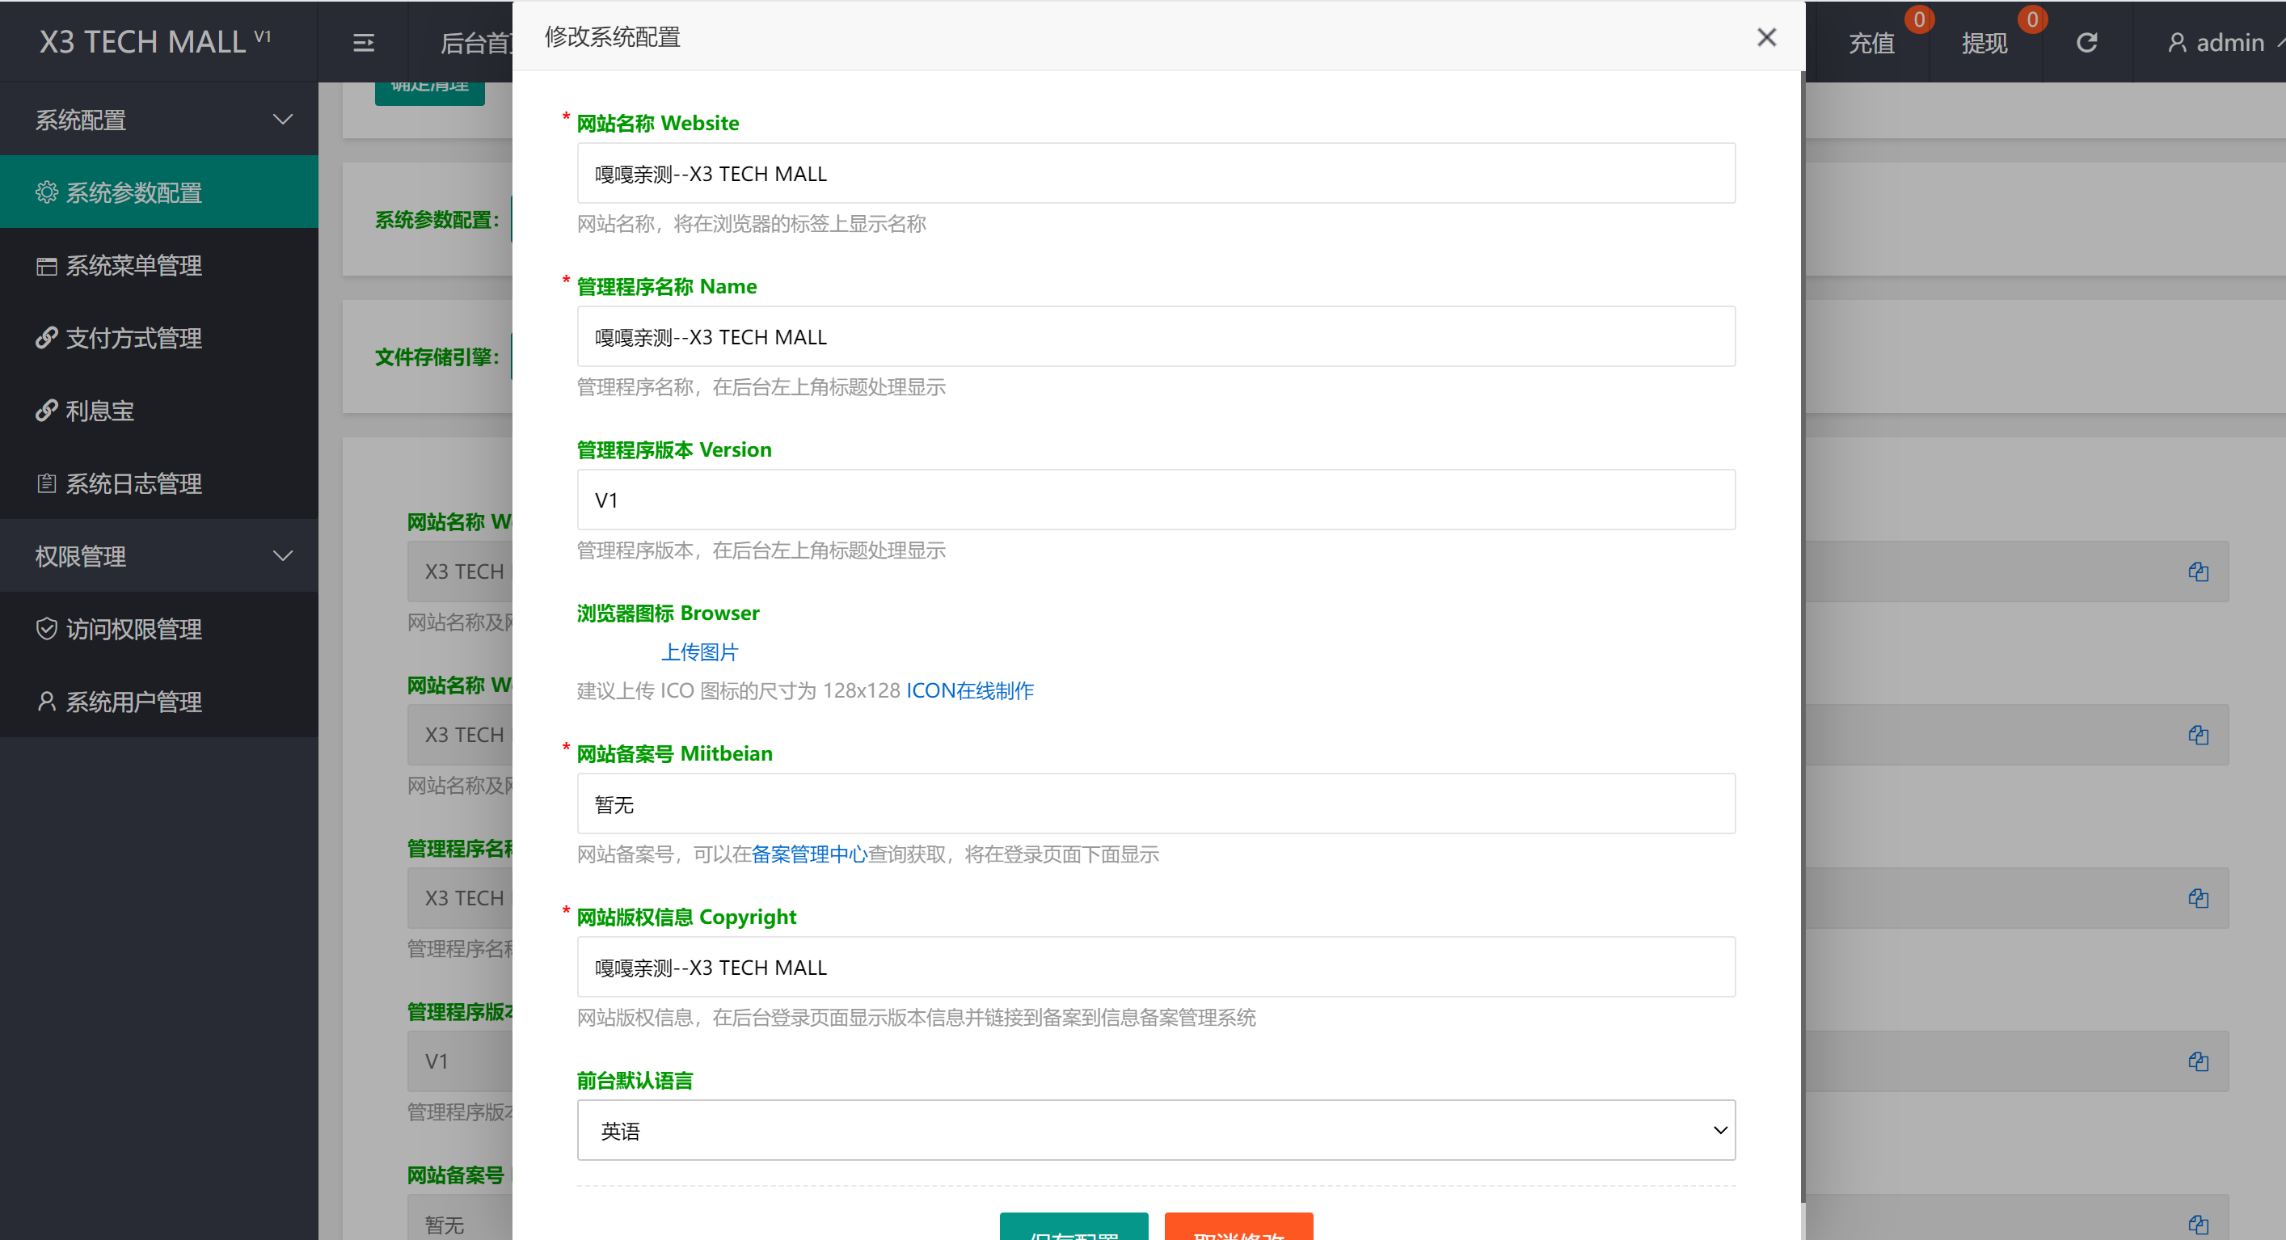Click the 系统用户管理 person icon
The width and height of the screenshot is (2286, 1240).
pyautogui.click(x=46, y=702)
